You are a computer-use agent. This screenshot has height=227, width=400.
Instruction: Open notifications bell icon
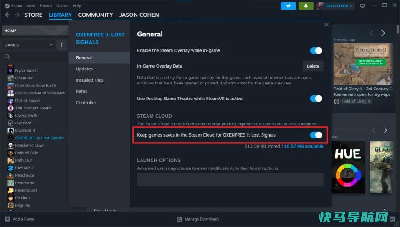click(x=306, y=6)
